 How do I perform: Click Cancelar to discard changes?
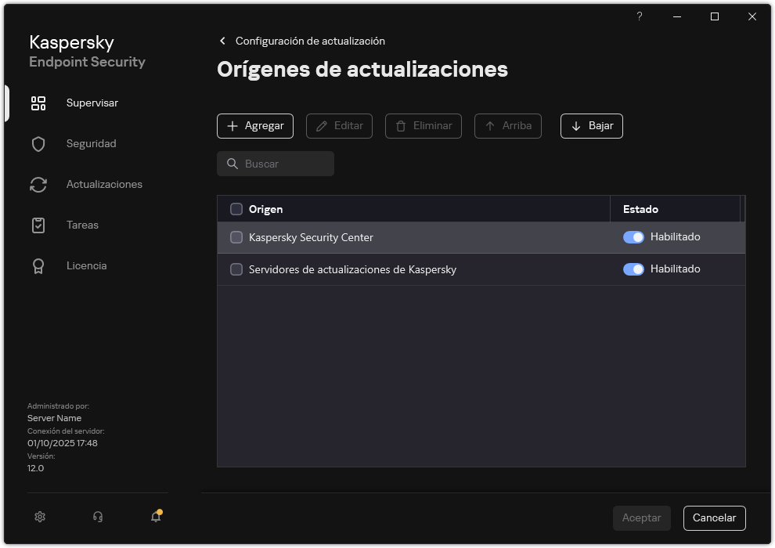point(714,518)
